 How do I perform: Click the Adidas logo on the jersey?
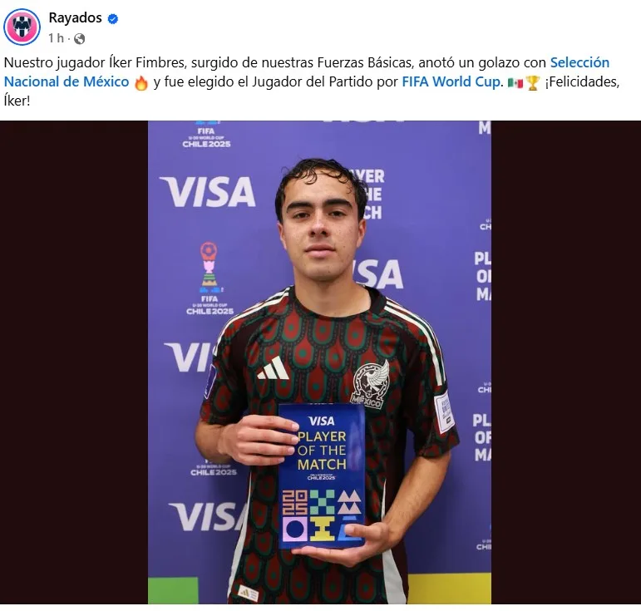[274, 368]
